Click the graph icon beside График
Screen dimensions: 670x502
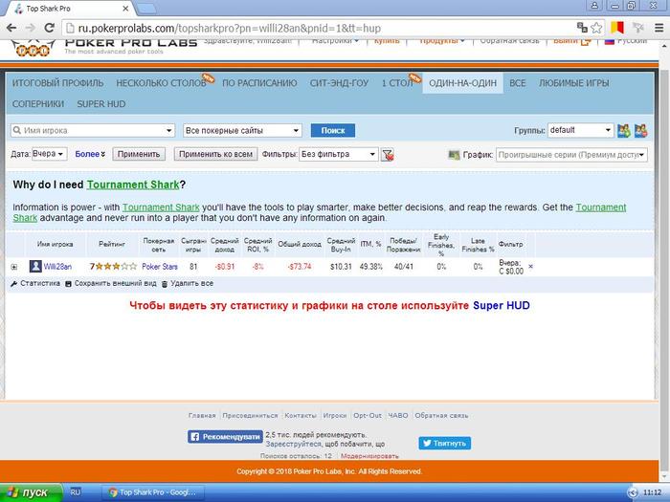coord(455,155)
